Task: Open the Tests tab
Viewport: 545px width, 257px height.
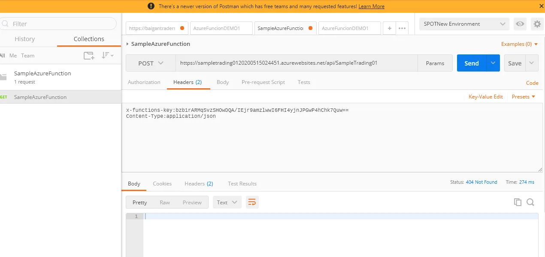Action: (x=304, y=82)
